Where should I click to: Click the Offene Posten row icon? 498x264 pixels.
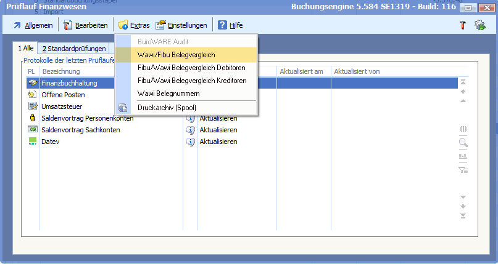point(32,95)
